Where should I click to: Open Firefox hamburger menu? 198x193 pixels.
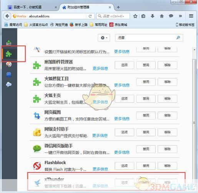click(191, 16)
